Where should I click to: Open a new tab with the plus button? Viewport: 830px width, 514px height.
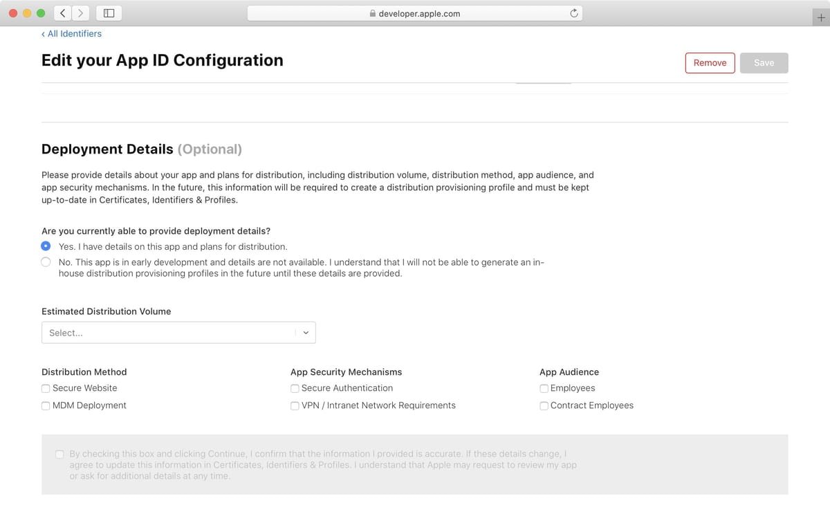(x=821, y=19)
